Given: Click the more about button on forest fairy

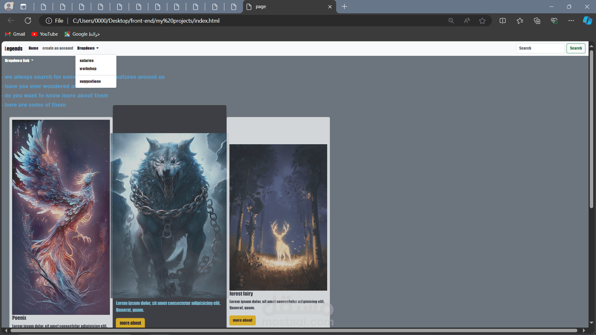Looking at the screenshot, I should (242, 320).
